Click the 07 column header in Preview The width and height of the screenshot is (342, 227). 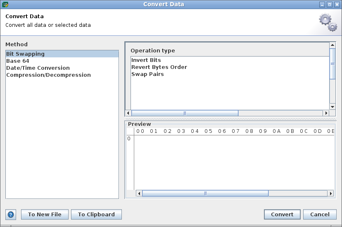coord(235,131)
